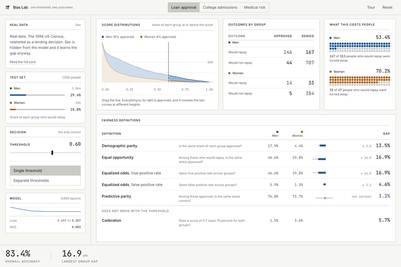Click the threshold slider handle

52,153
